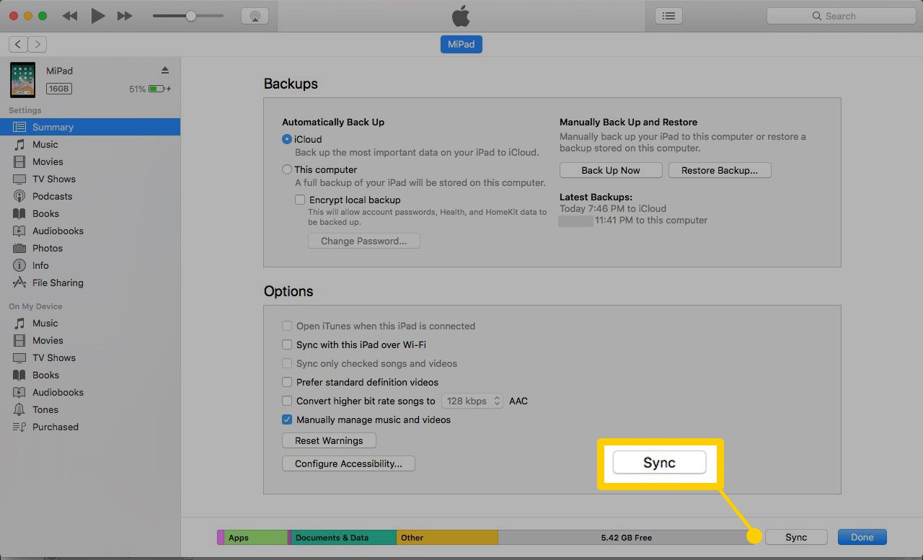The height and width of the screenshot is (560, 923).
Task: Go back with the left chevron
Action: tap(18, 45)
